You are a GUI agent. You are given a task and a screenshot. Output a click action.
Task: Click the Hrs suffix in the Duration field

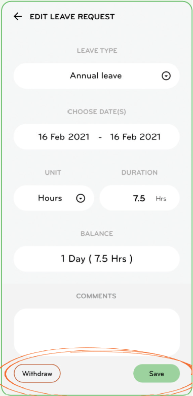[x=161, y=198]
